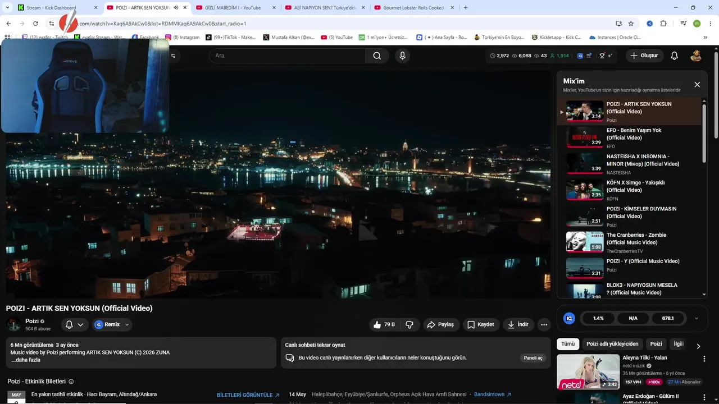Open more actions three-dot menu under the video
Viewport: 719px width, 404px height.
coord(543,324)
